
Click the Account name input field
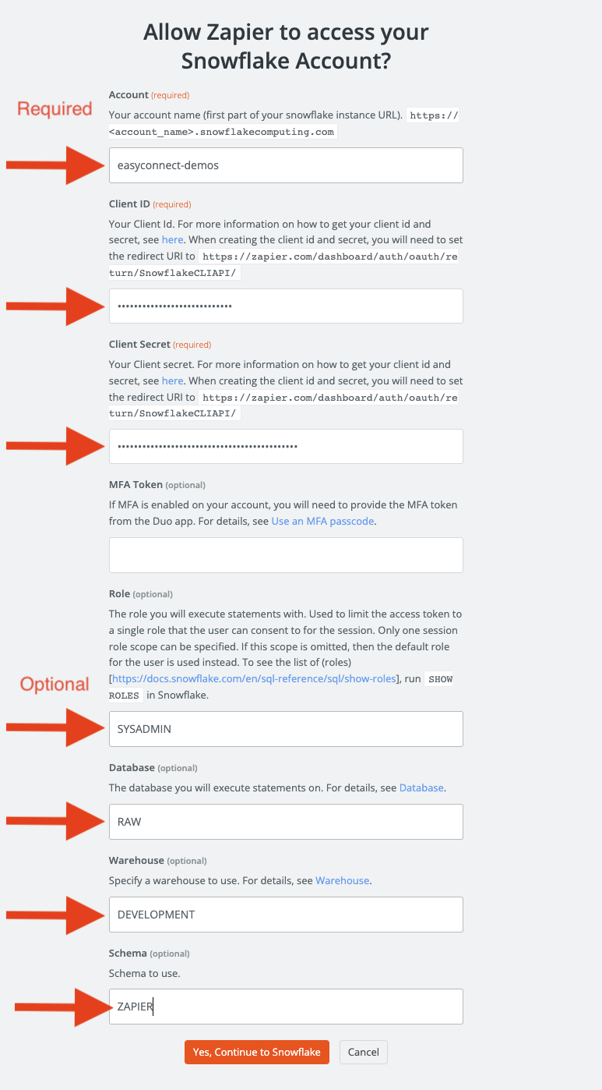click(x=286, y=165)
